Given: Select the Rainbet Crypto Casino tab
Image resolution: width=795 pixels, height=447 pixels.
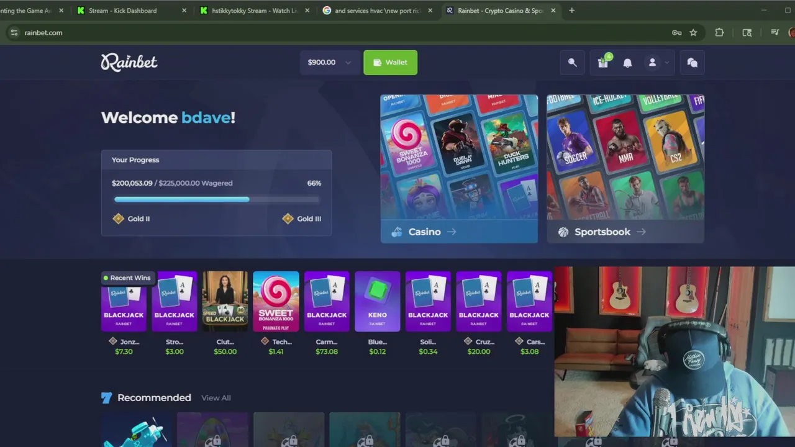Looking at the screenshot, I should tap(501, 11).
